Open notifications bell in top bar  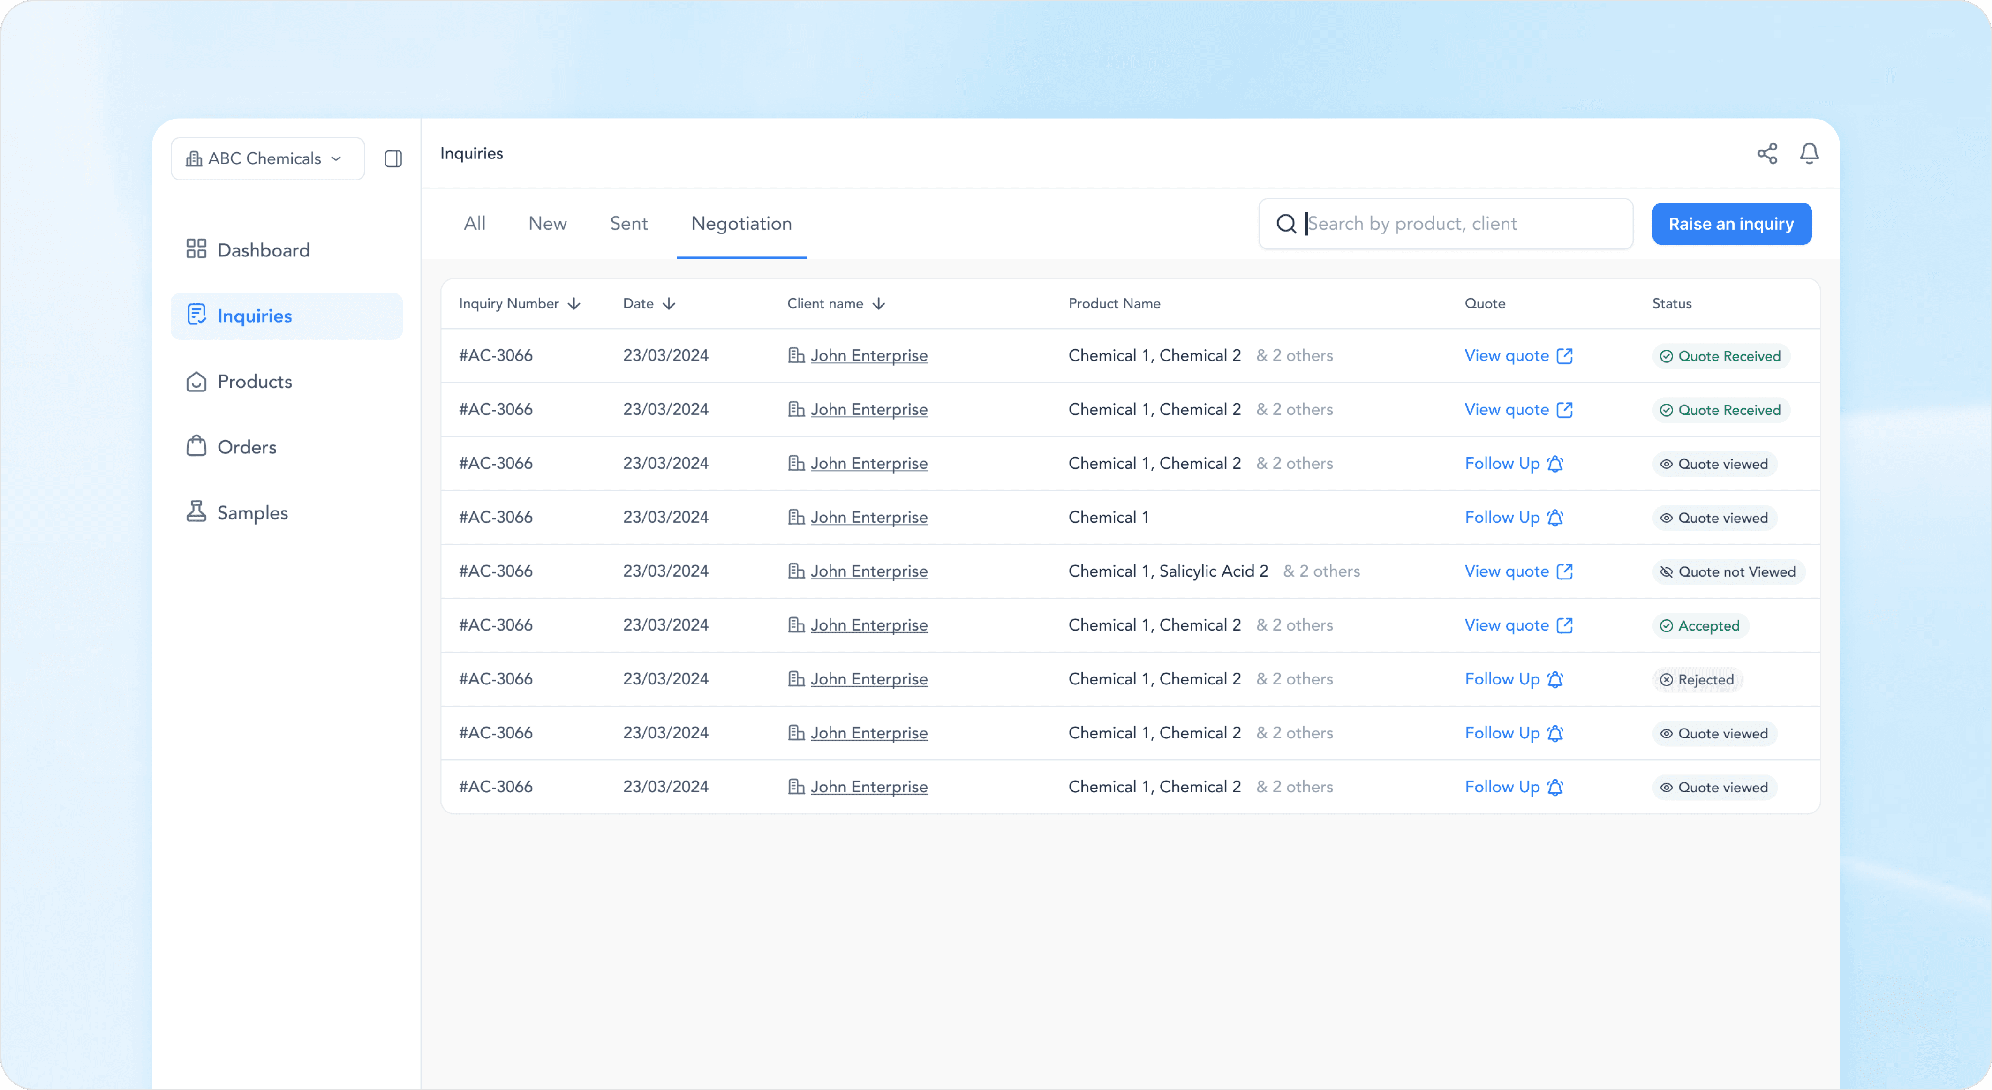point(1809,153)
